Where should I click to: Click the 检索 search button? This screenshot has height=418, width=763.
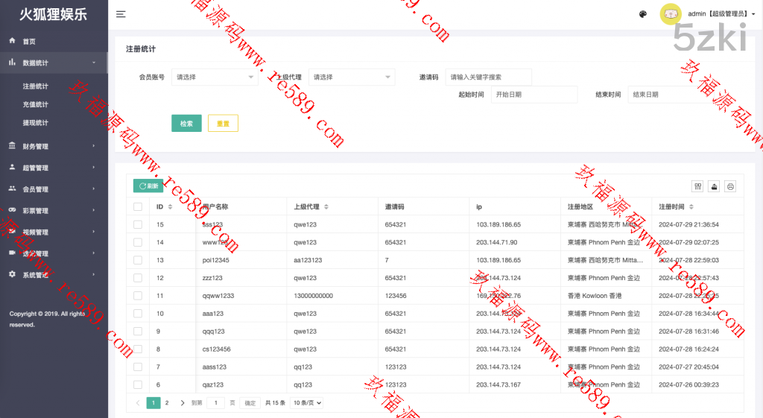pos(186,124)
